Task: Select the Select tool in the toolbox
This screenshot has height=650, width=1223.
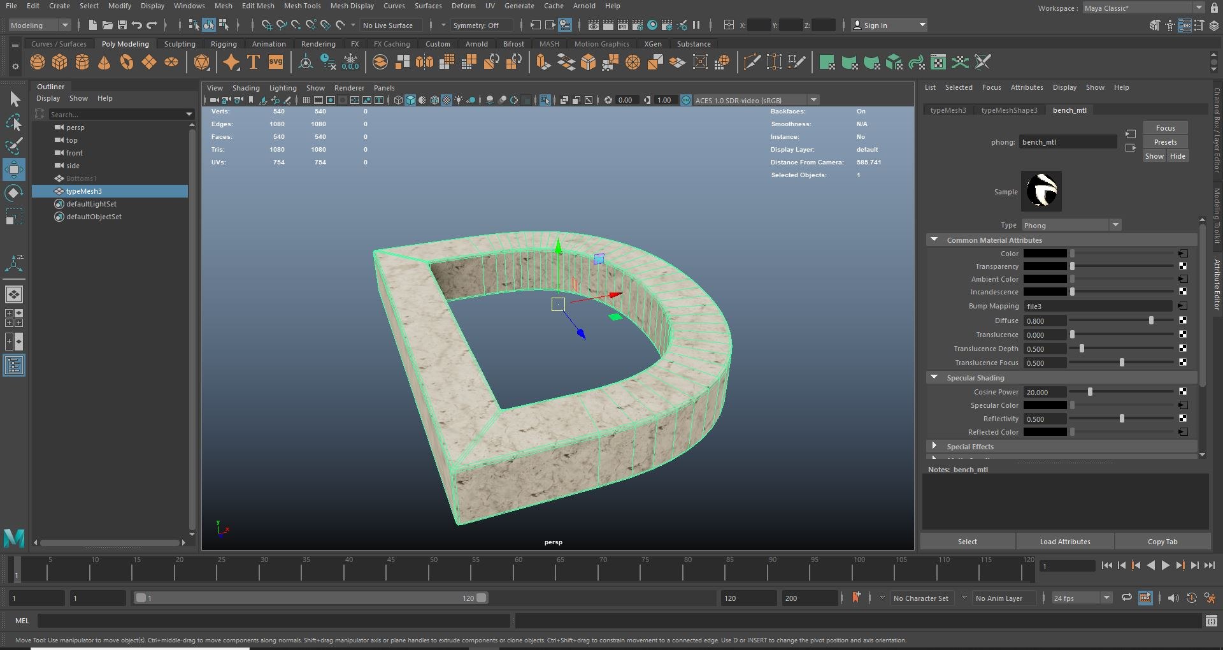Action: [x=14, y=99]
